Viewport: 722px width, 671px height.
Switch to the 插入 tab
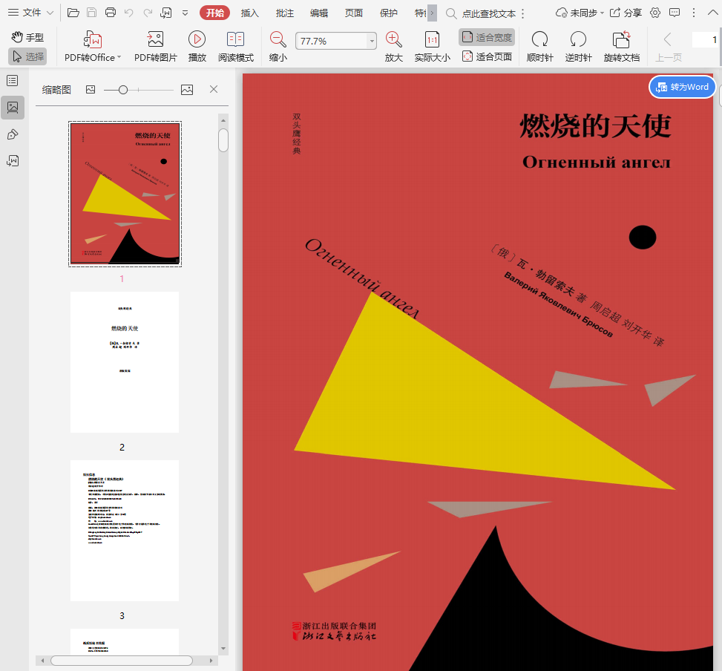250,13
